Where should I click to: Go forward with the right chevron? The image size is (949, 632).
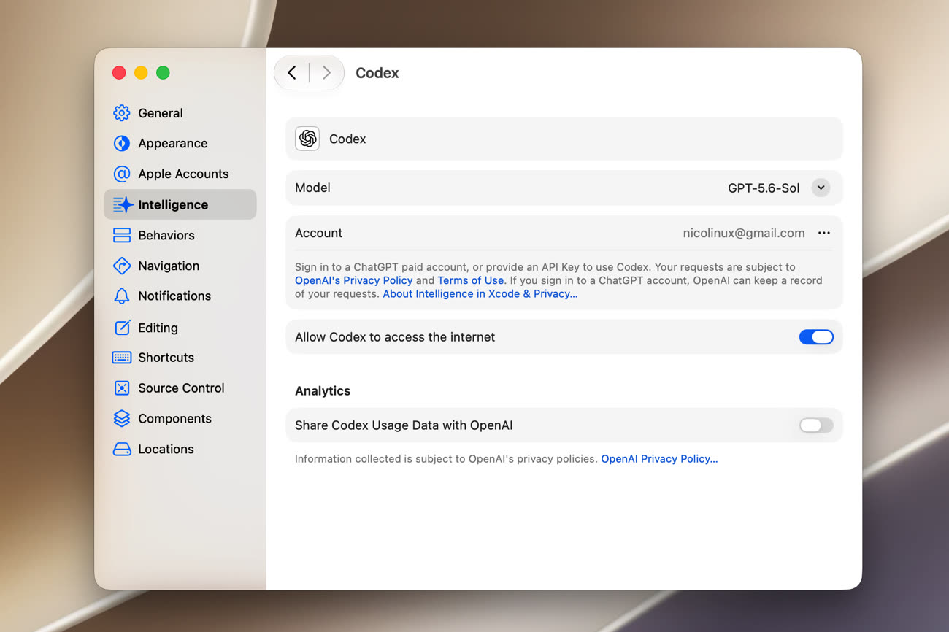[326, 73]
